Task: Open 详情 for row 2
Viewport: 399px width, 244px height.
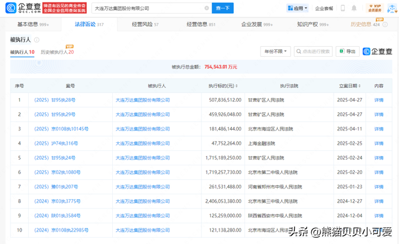Action: [x=378, y=114]
